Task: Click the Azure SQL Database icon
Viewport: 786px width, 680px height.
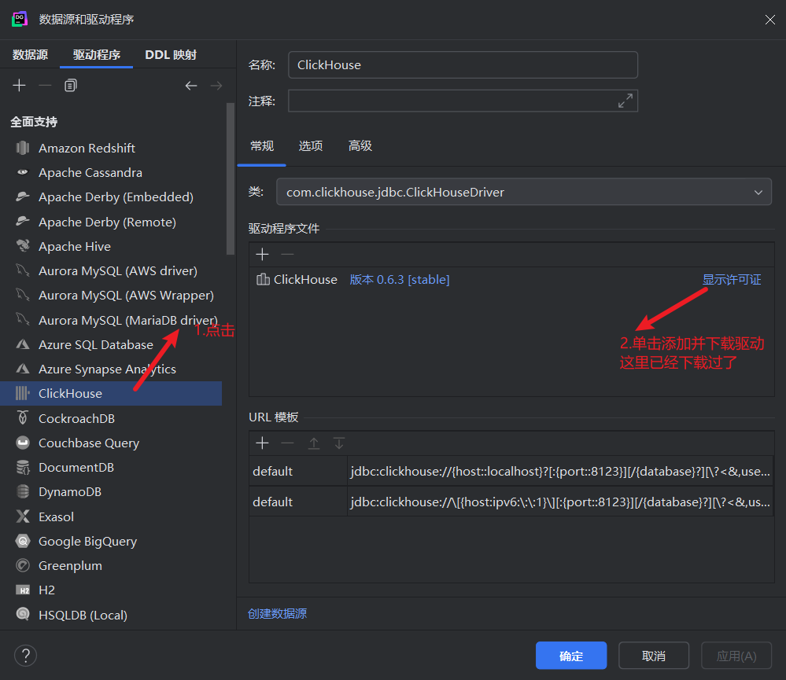Action: point(23,344)
